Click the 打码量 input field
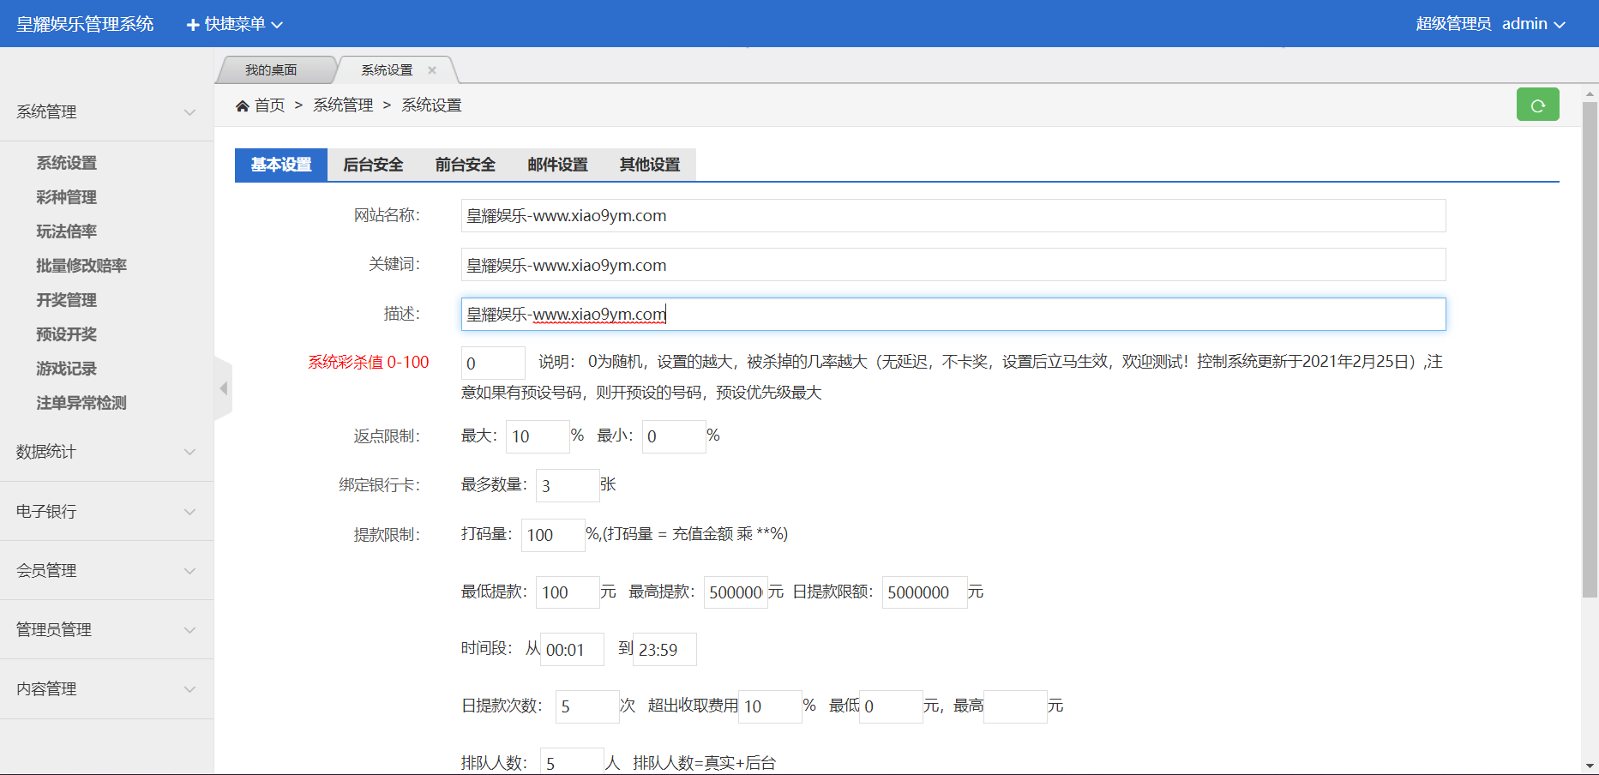This screenshot has width=1599, height=775. [553, 535]
